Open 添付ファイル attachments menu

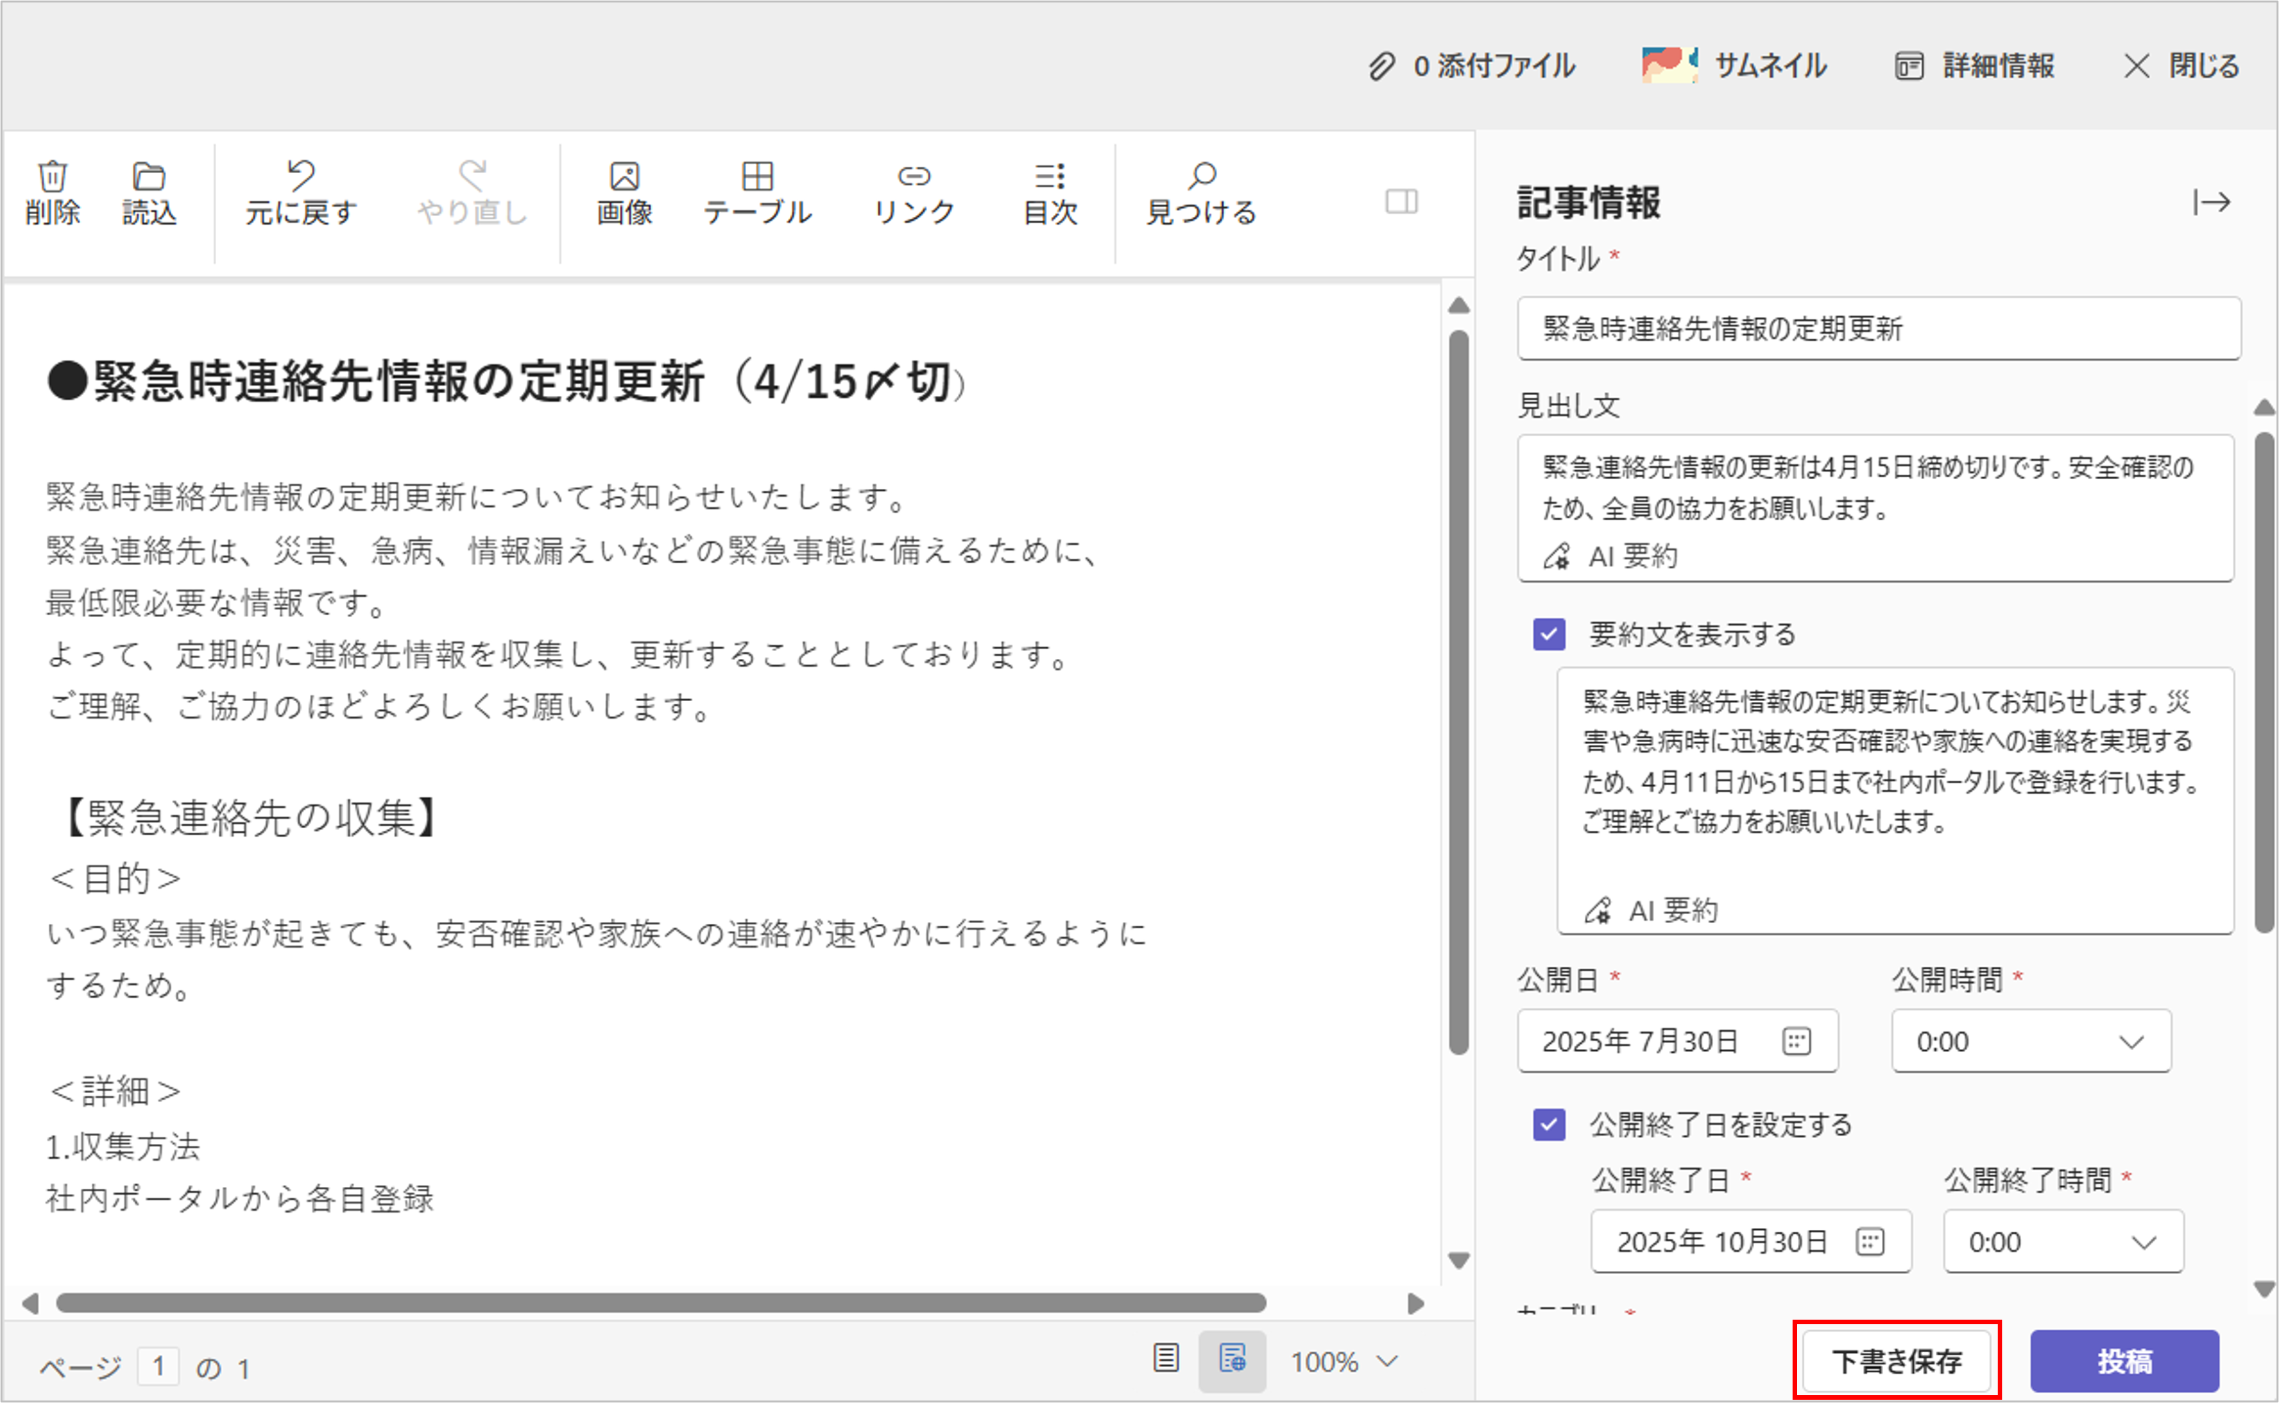[x=1472, y=66]
